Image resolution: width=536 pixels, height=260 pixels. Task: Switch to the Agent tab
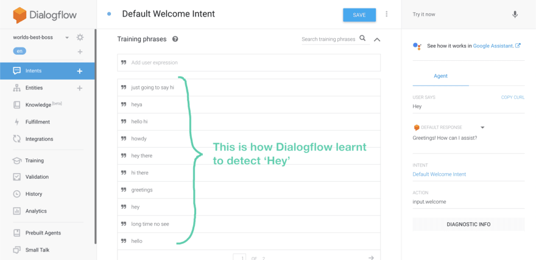(440, 76)
